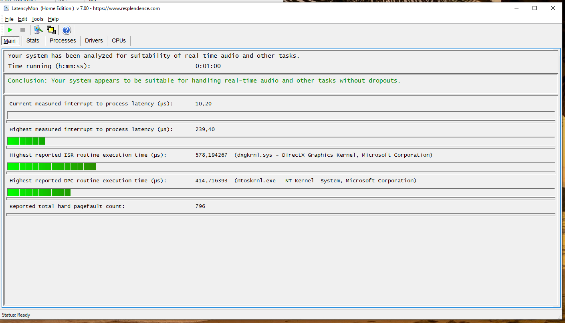Click the "Your system has been analyzed" line
The width and height of the screenshot is (565, 323).
[x=154, y=56]
